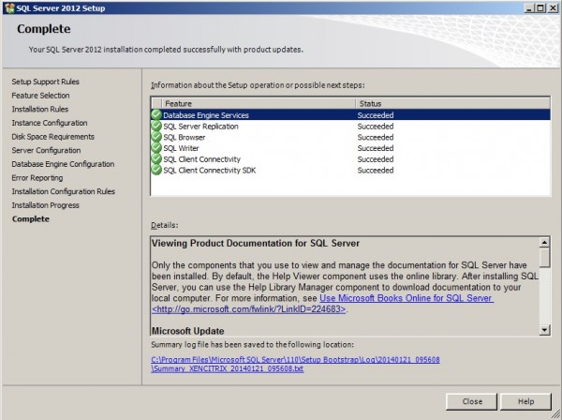Click the bold Complete step in sidebar
The image size is (562, 420).
click(31, 218)
